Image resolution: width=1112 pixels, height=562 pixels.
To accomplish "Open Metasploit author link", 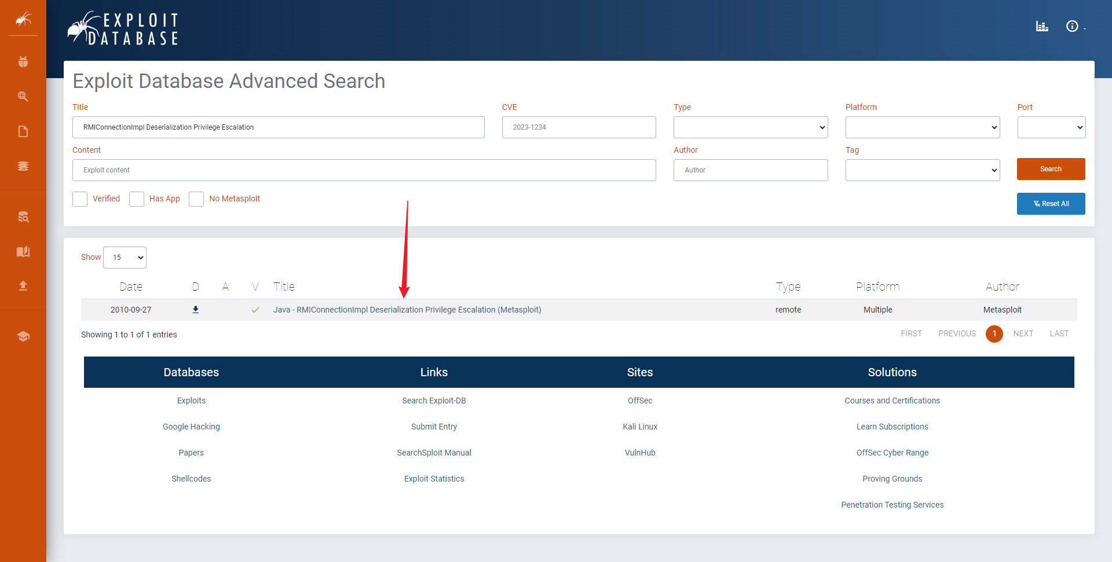I will pos(1002,310).
